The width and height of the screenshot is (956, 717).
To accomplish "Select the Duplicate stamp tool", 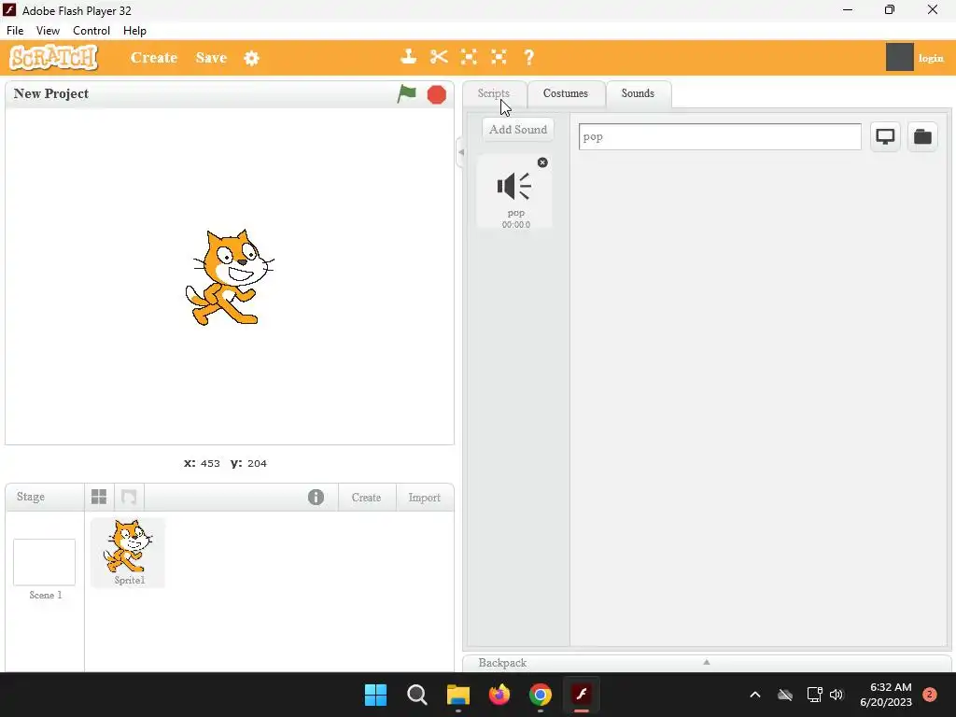I will (x=409, y=57).
